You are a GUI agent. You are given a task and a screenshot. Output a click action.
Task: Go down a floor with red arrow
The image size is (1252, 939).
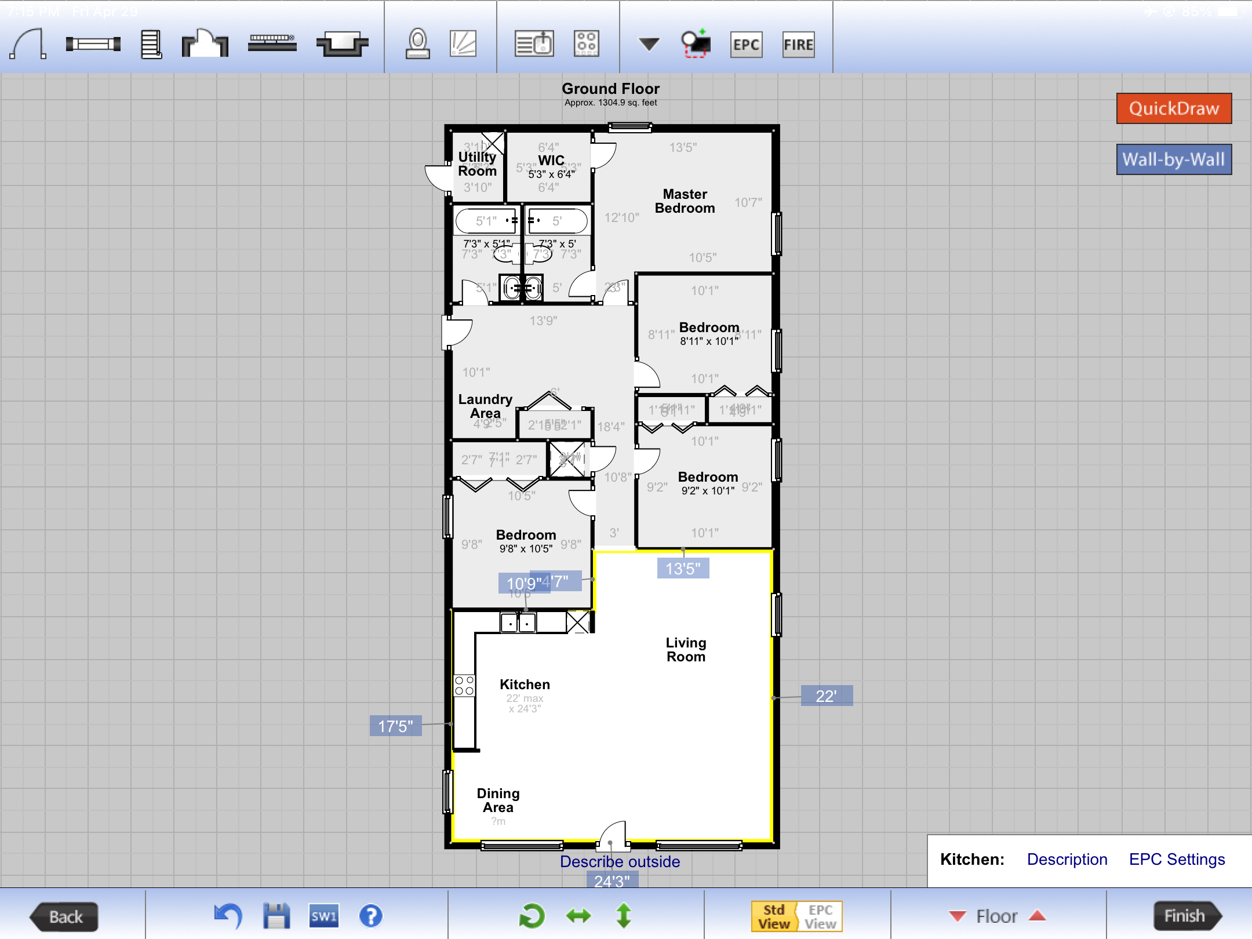pyautogui.click(x=958, y=916)
